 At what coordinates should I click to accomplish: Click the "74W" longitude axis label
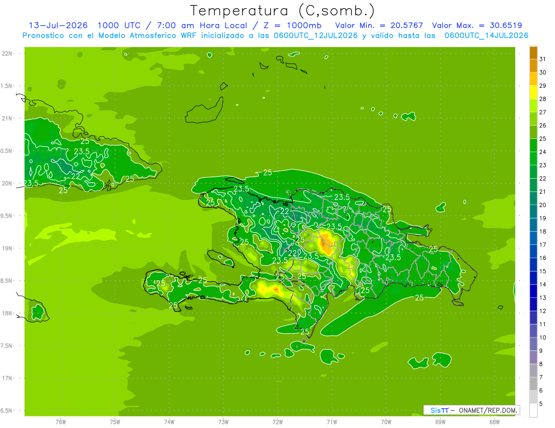click(x=169, y=422)
